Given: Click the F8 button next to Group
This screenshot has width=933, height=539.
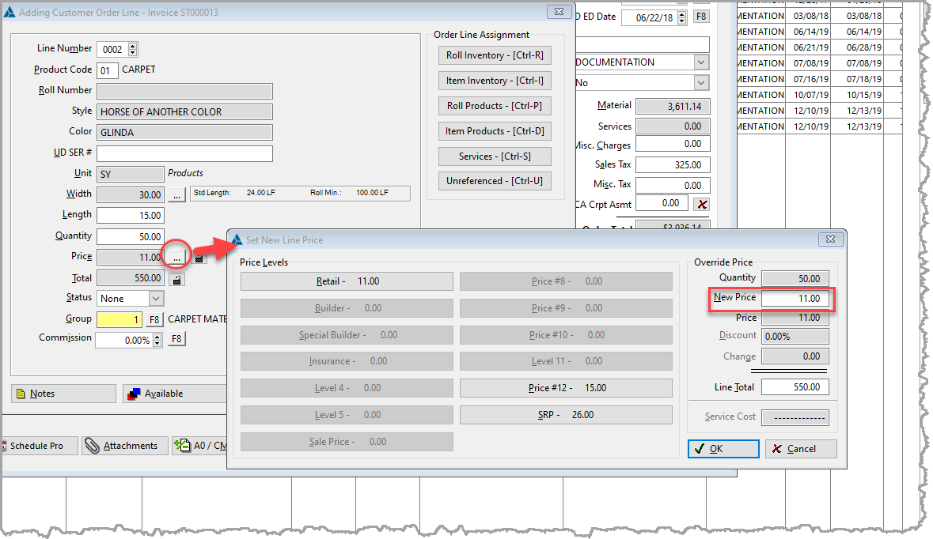Looking at the screenshot, I should tap(154, 320).
